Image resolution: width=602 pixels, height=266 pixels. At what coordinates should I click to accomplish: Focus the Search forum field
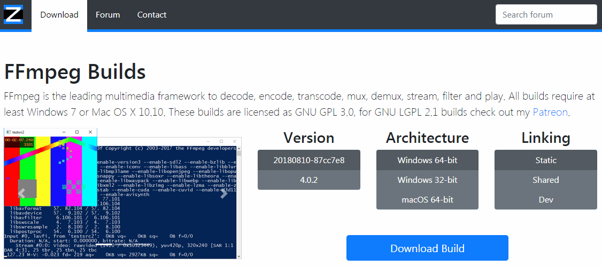546,14
